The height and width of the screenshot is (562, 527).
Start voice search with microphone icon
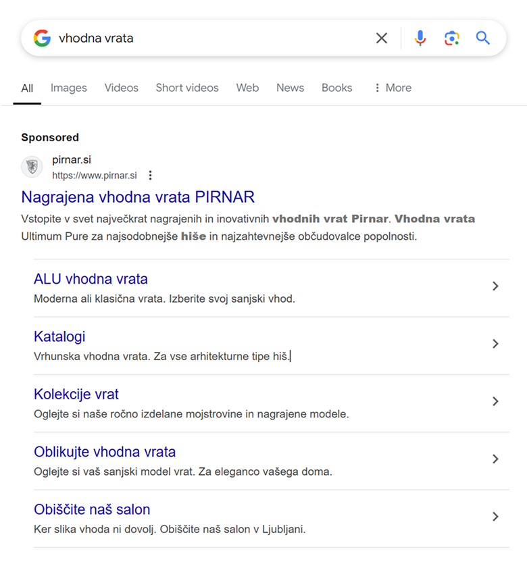[x=420, y=38]
